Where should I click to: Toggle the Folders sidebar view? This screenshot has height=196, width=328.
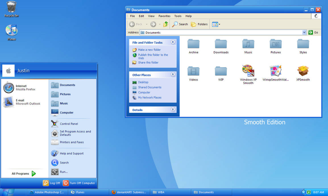pyautogui.click(x=199, y=24)
